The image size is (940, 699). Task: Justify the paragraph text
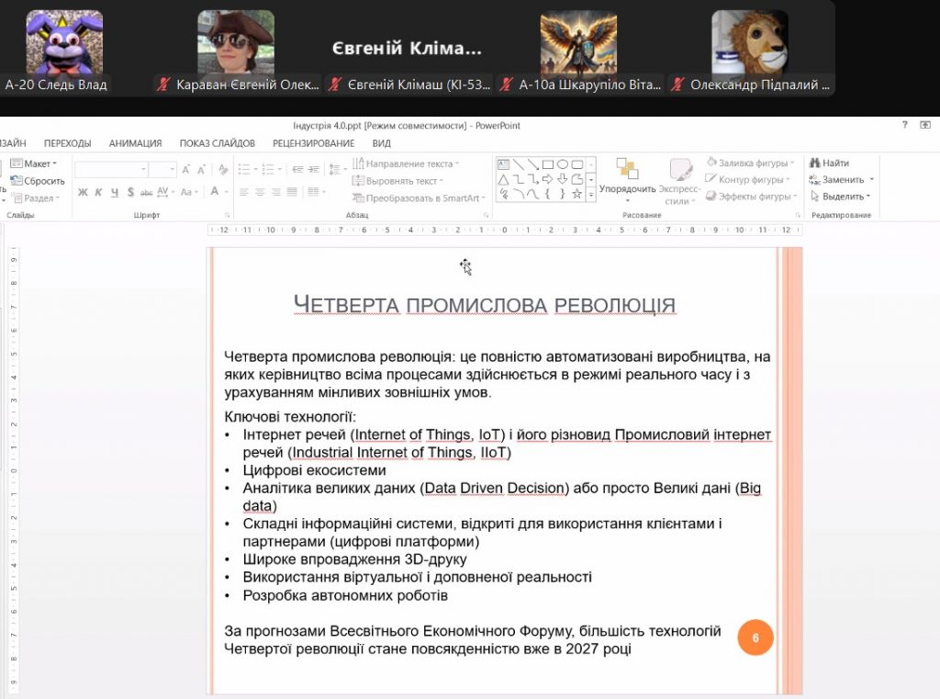click(x=292, y=192)
